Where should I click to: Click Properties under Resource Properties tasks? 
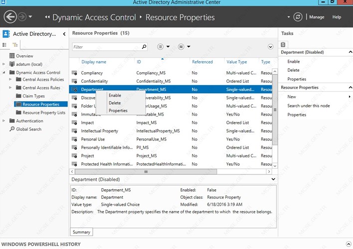coord(297,115)
